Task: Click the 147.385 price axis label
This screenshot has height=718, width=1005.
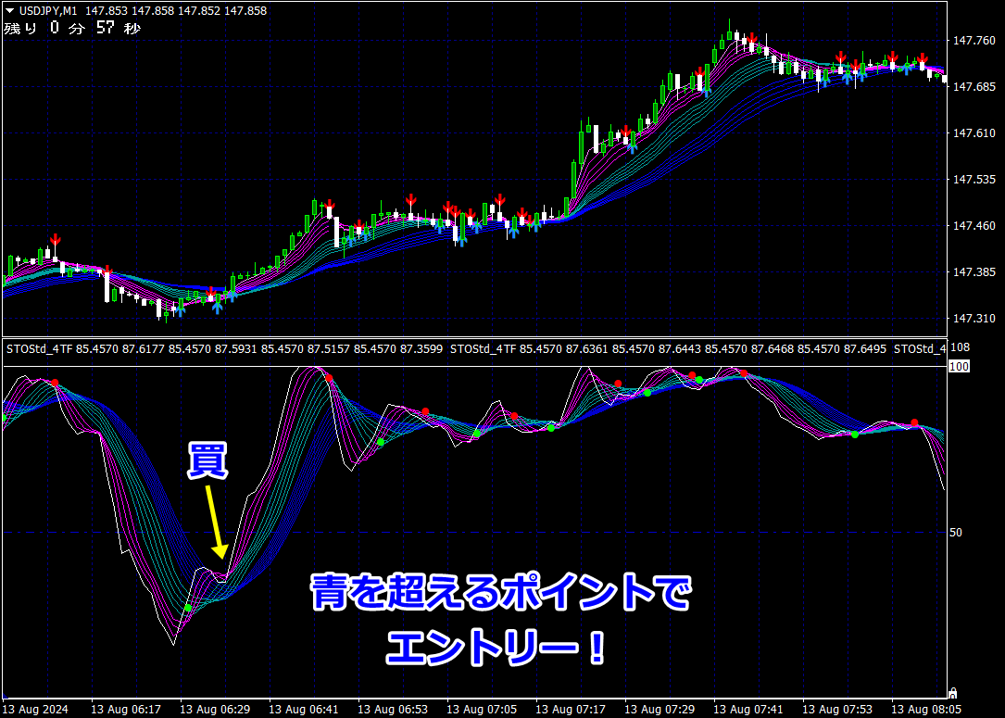Action: click(x=974, y=271)
